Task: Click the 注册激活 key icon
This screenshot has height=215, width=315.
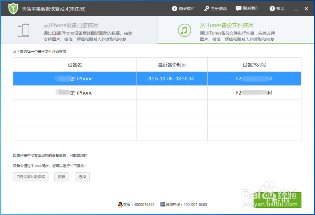Action: click(207, 9)
